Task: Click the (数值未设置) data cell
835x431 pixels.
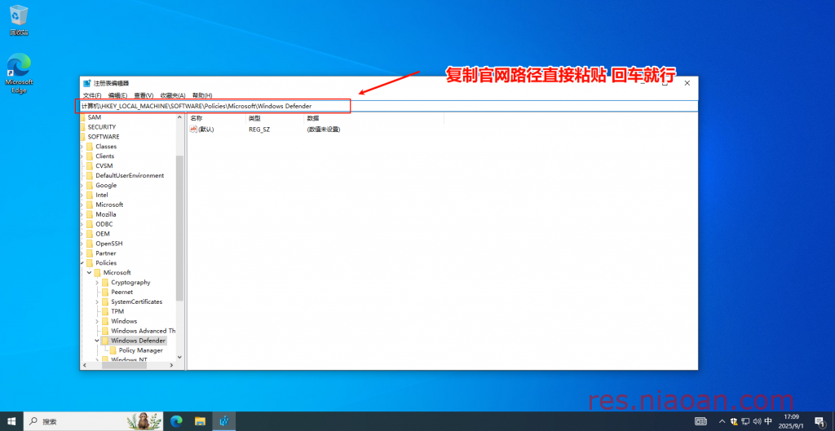Action: (323, 130)
